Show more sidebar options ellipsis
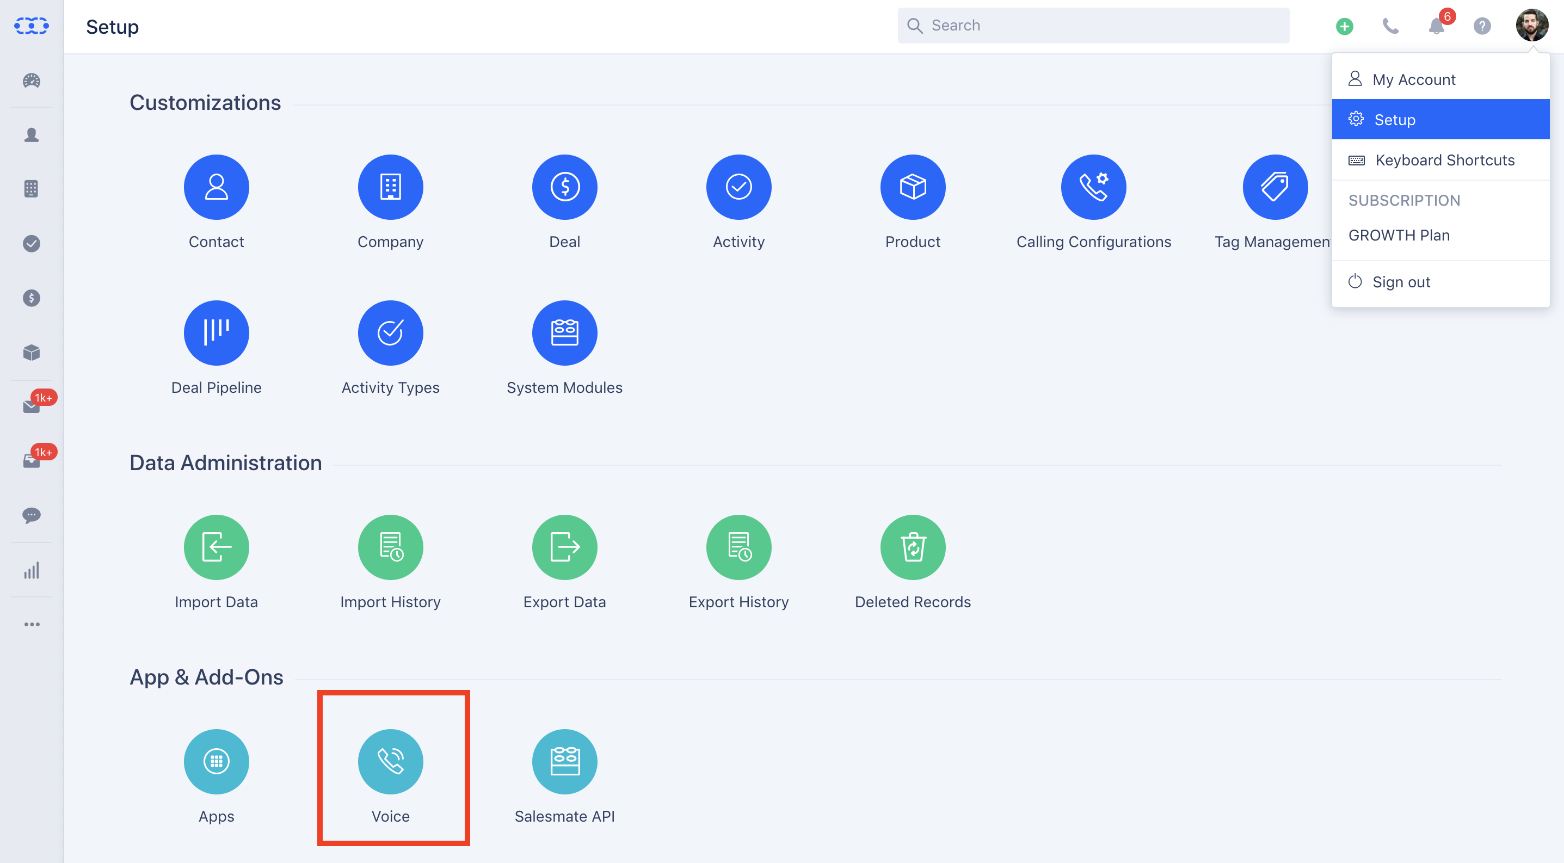 pos(32,624)
